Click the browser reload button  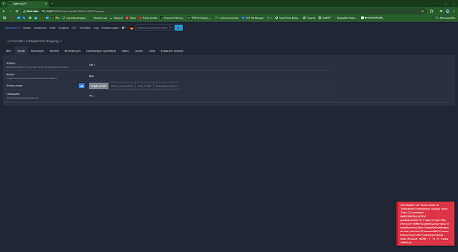point(17,11)
